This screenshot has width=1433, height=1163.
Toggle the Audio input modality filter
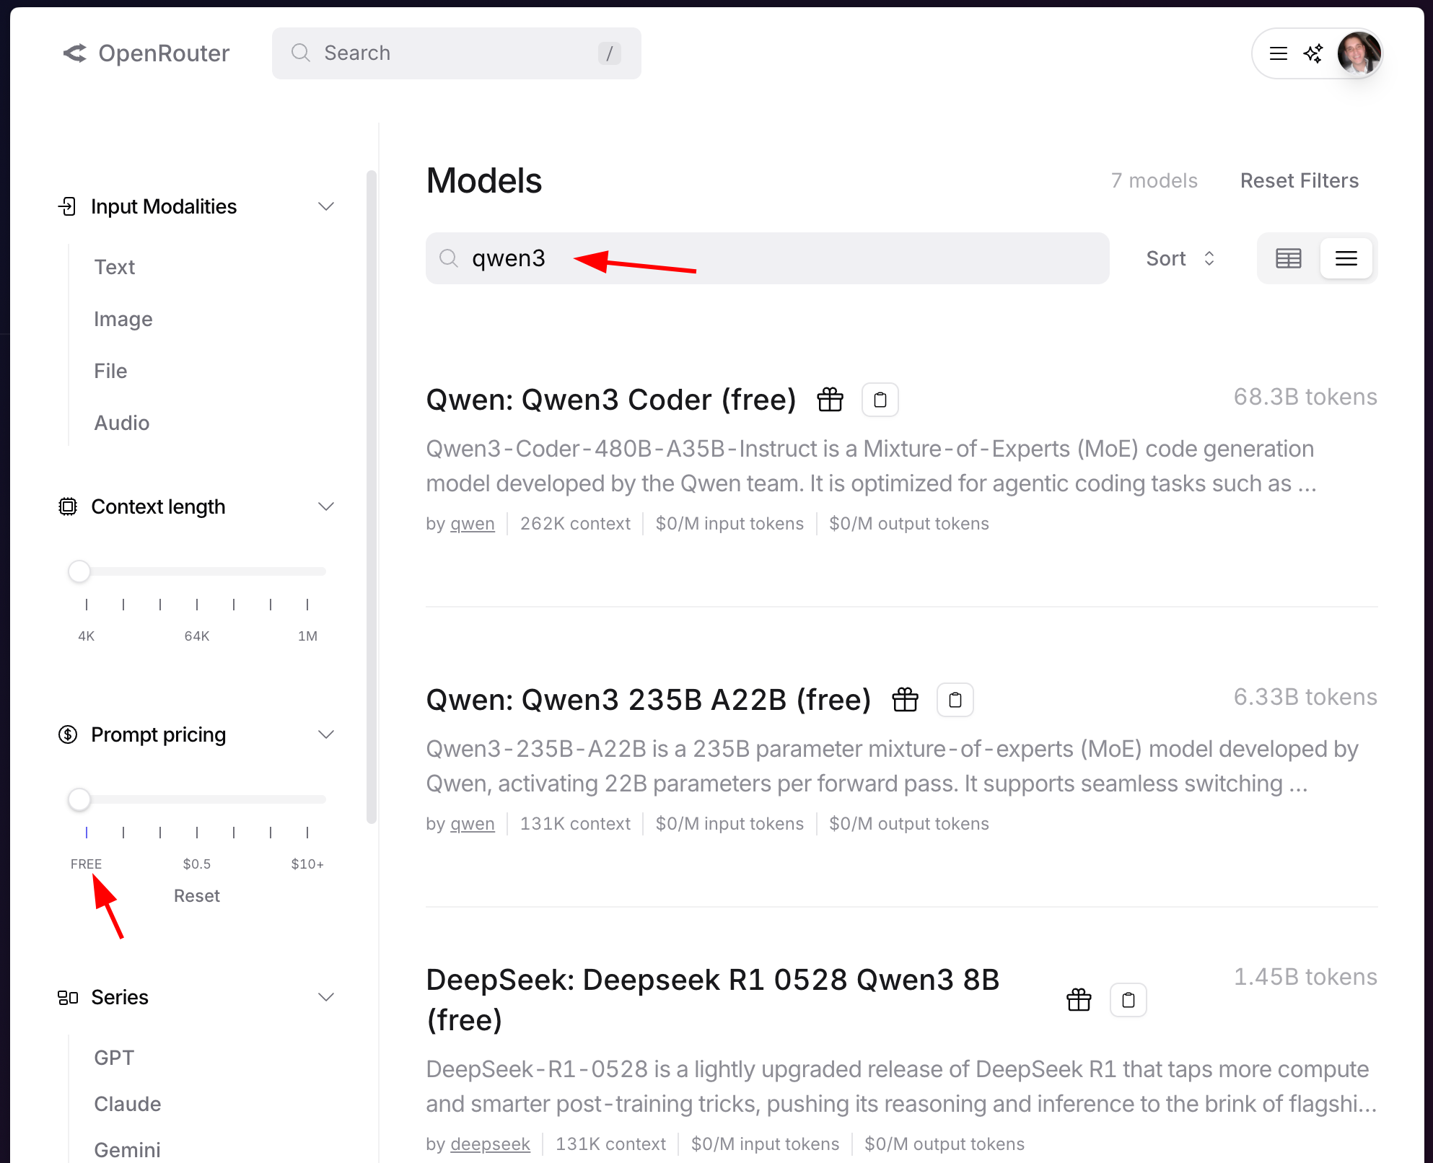click(x=122, y=423)
